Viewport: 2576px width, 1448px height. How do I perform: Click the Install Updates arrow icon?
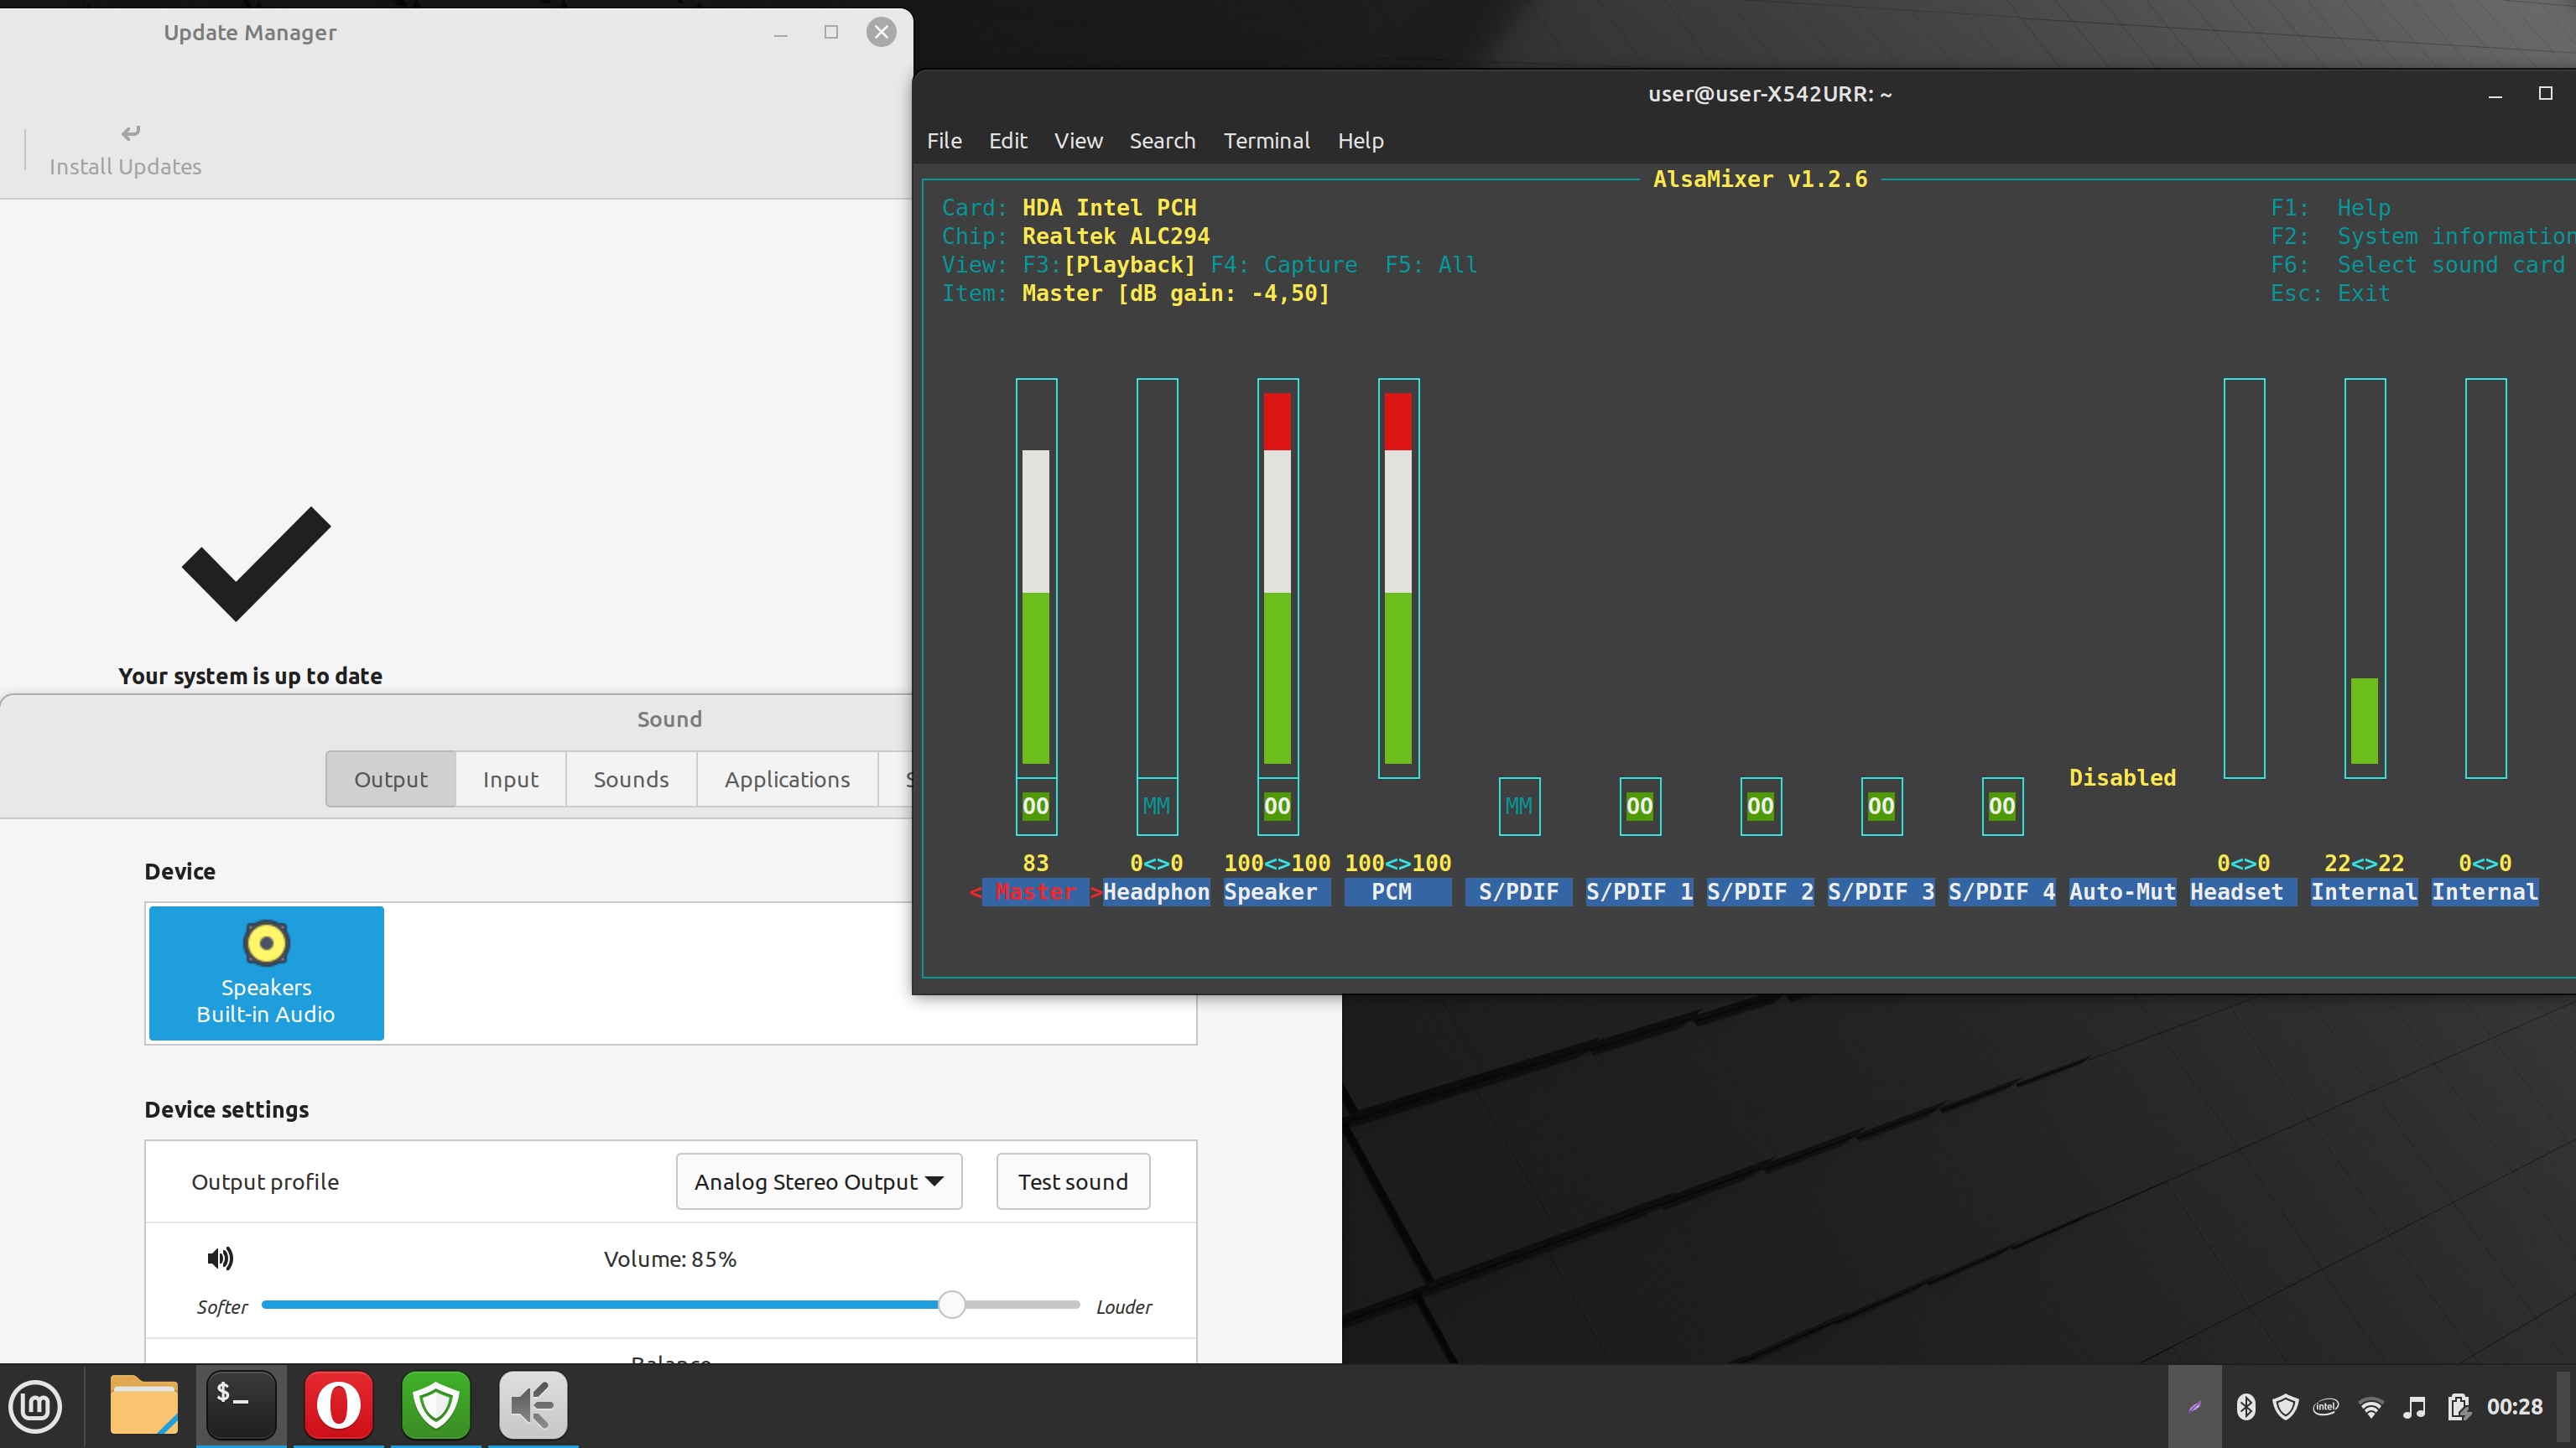coord(130,133)
